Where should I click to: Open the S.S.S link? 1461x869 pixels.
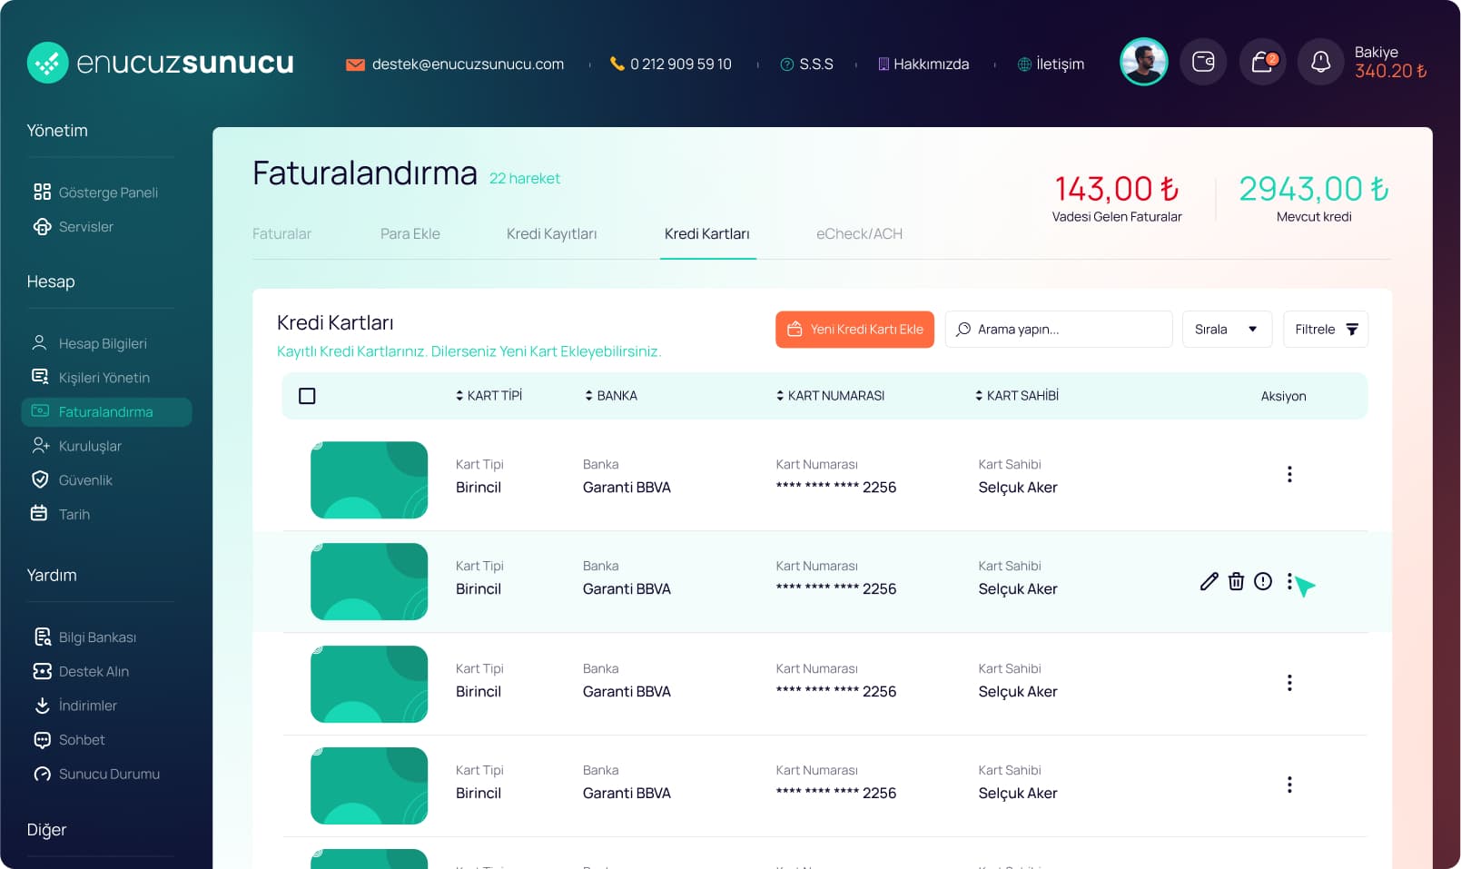click(x=816, y=64)
